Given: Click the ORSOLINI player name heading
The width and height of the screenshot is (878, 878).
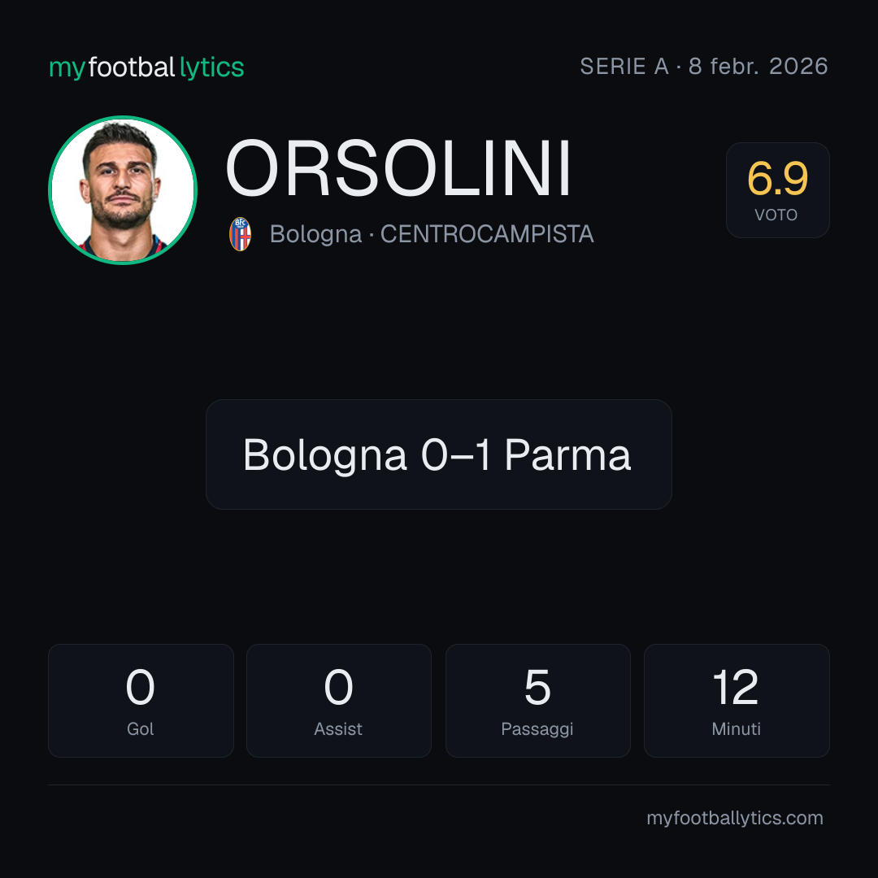Looking at the screenshot, I should pos(398,168).
